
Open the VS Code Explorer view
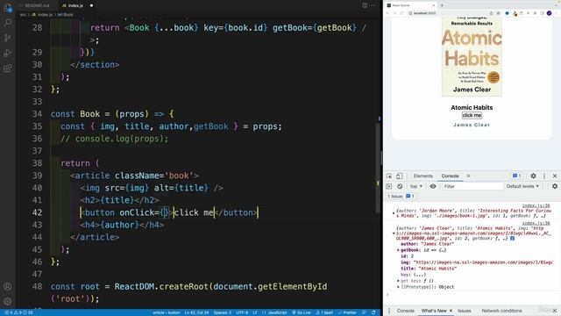tap(8, 8)
